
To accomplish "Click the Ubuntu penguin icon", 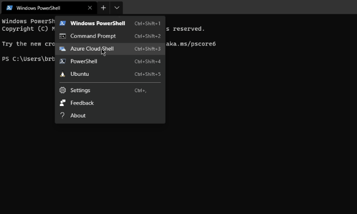I will (x=62, y=74).
